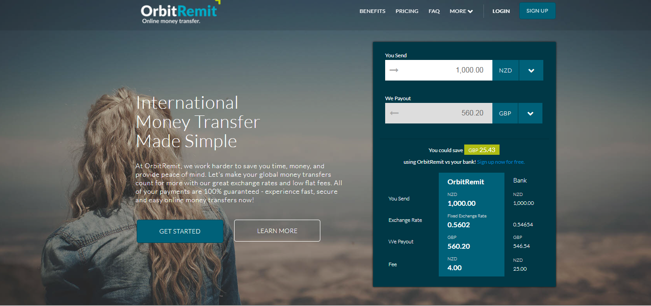Viewport: 651px width, 306px height.
Task: Click the Get Started button
Action: (180, 231)
